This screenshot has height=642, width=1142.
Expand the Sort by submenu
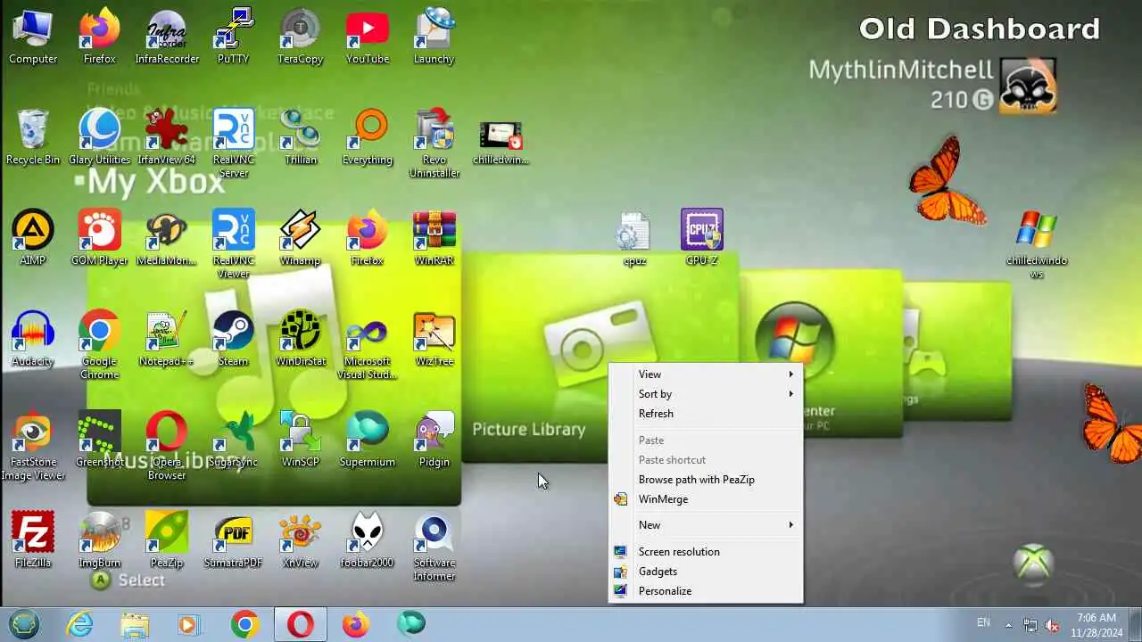(x=706, y=394)
